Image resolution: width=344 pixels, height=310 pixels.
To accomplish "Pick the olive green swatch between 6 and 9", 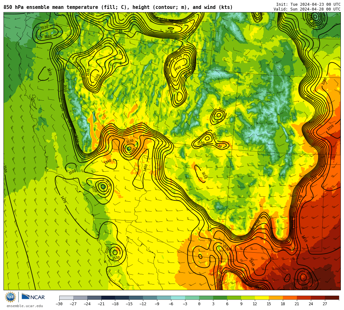I will click(234, 298).
